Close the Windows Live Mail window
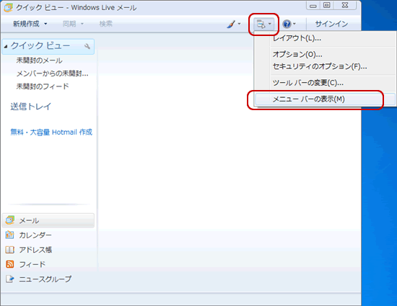The width and height of the screenshot is (397, 306). coord(345,6)
